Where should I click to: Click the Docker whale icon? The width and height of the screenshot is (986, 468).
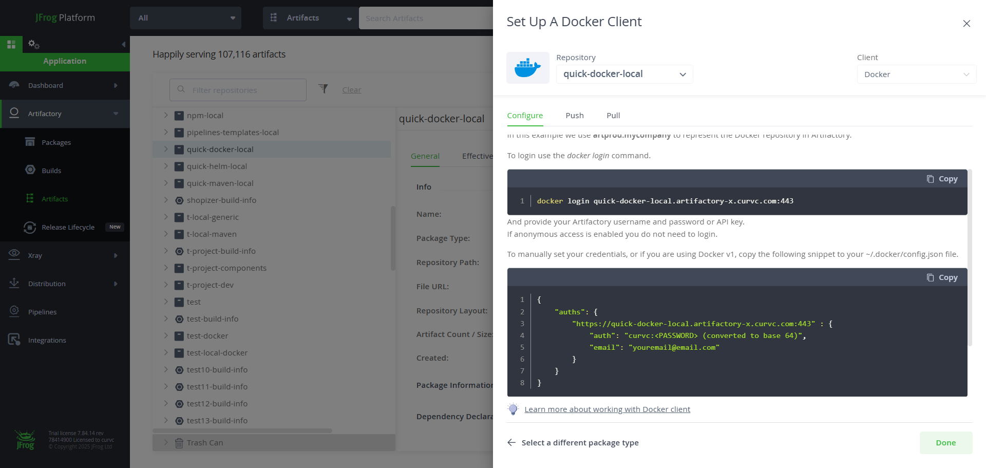[528, 68]
